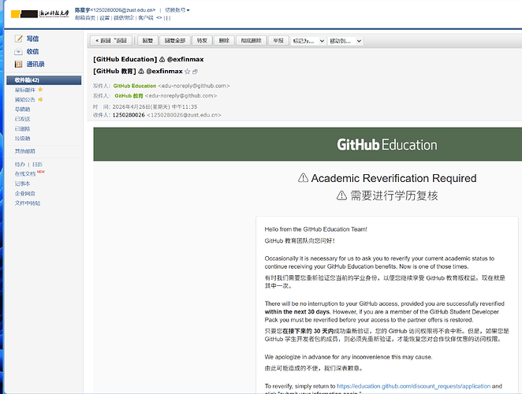Click the 收信 receive-mail envelope icon
Image resolution: width=522 pixels, height=394 pixels.
pyautogui.click(x=19, y=51)
